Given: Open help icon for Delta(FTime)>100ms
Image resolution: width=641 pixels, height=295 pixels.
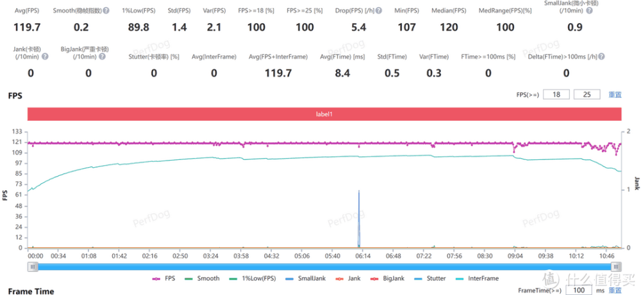Looking at the screenshot, I should coord(601,56).
